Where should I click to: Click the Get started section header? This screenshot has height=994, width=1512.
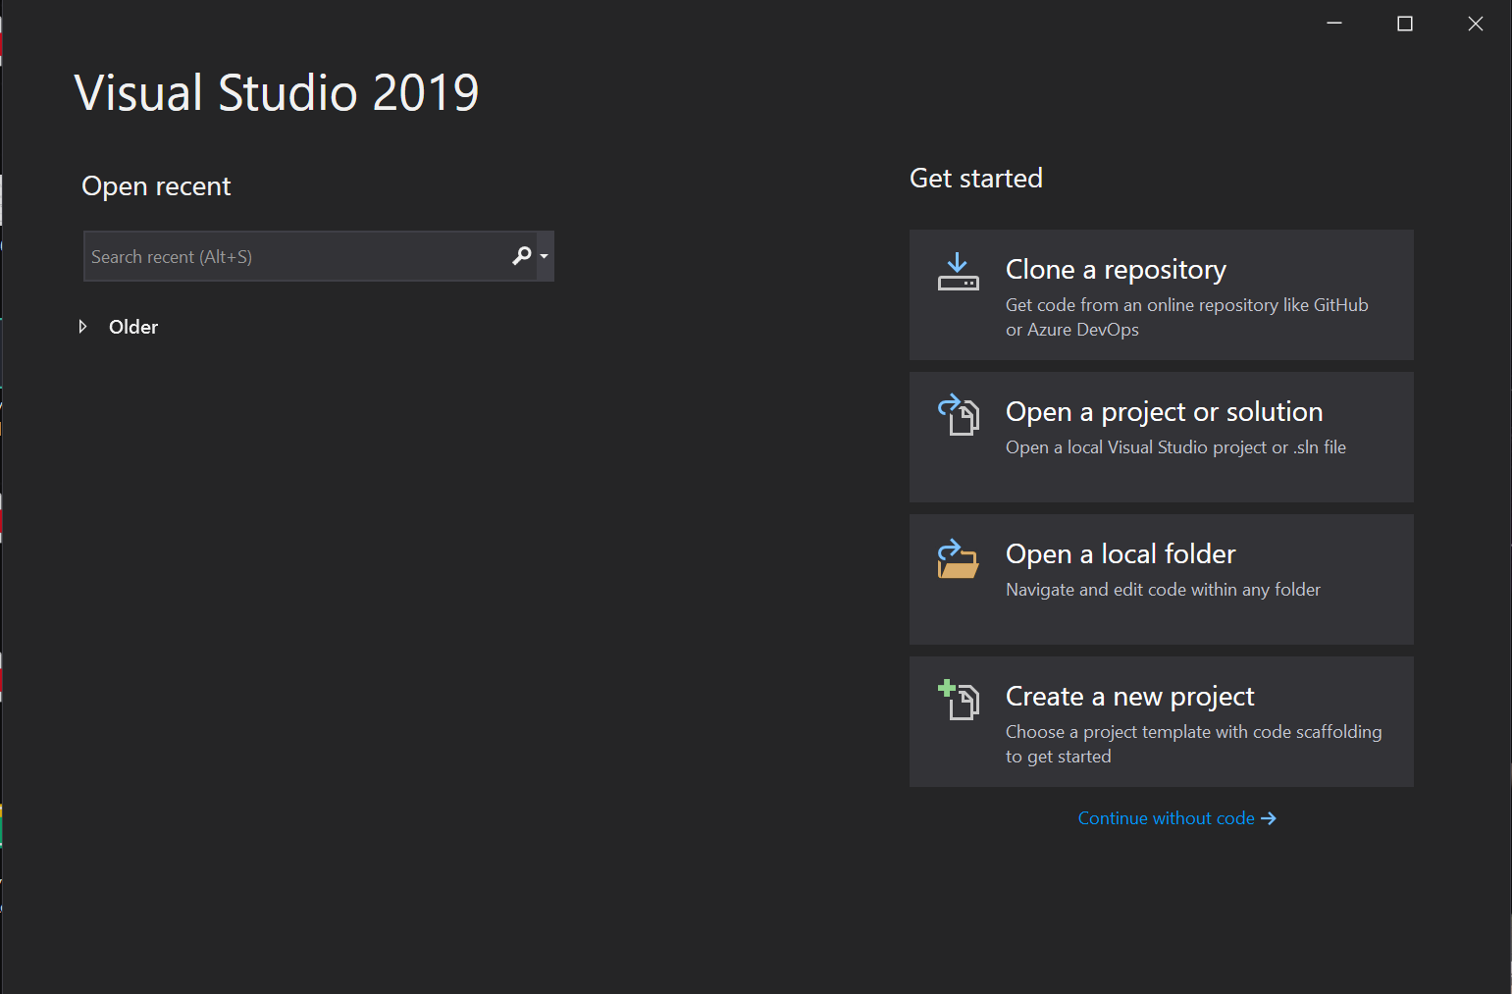(975, 178)
